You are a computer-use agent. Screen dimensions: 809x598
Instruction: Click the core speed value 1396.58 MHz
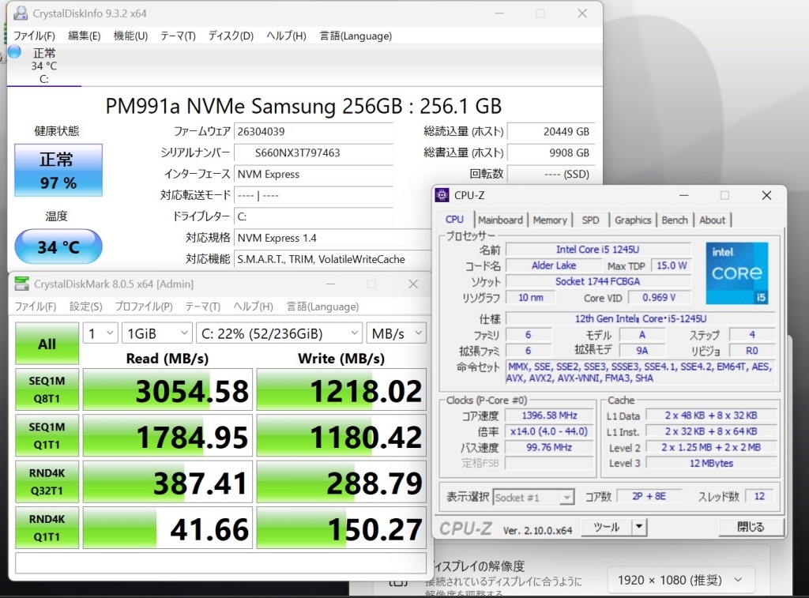coord(550,416)
